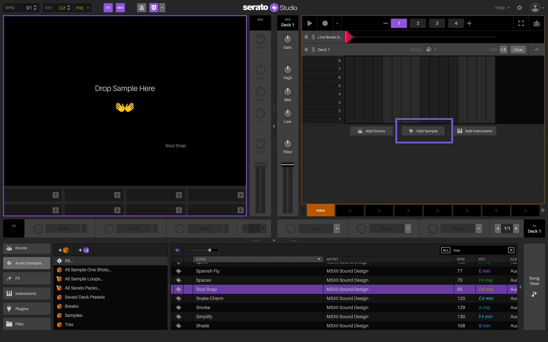Select cue pad 8
Viewport: 548px width, 342px height.
pyautogui.click(x=217, y=210)
